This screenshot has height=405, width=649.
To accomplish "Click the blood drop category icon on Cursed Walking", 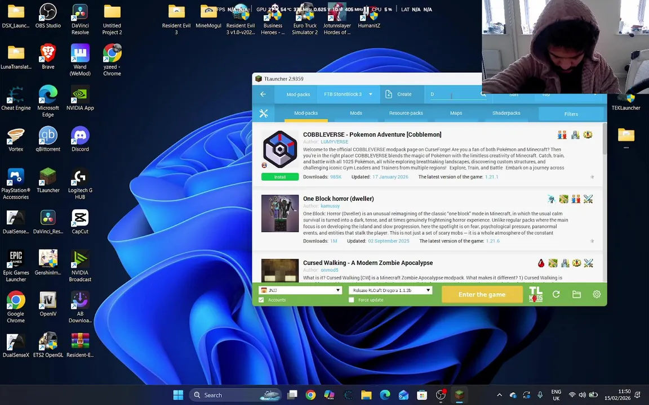I will pos(541,263).
